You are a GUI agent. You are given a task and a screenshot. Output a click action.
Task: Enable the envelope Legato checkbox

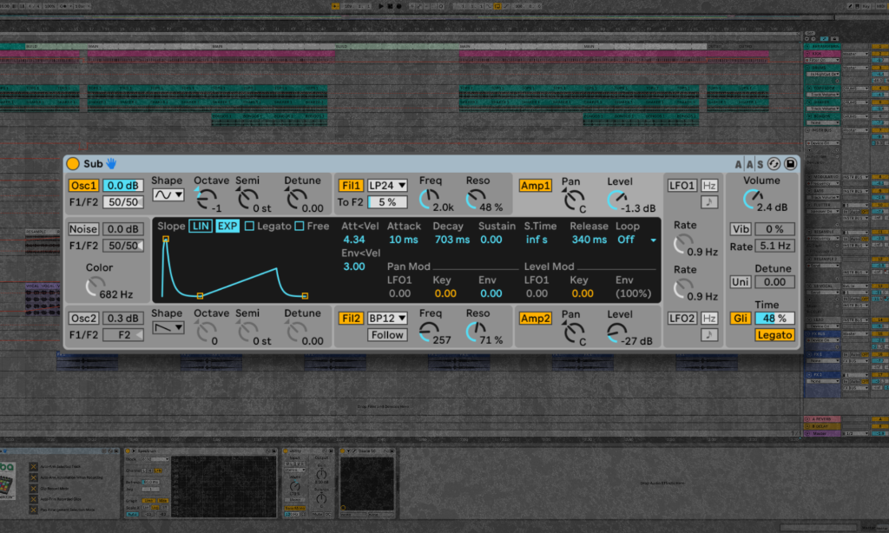click(249, 227)
